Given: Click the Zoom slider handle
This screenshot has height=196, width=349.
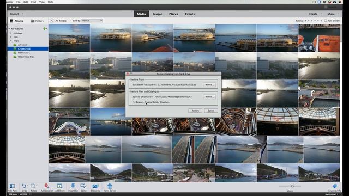Looking at the screenshot, I should [292, 186].
